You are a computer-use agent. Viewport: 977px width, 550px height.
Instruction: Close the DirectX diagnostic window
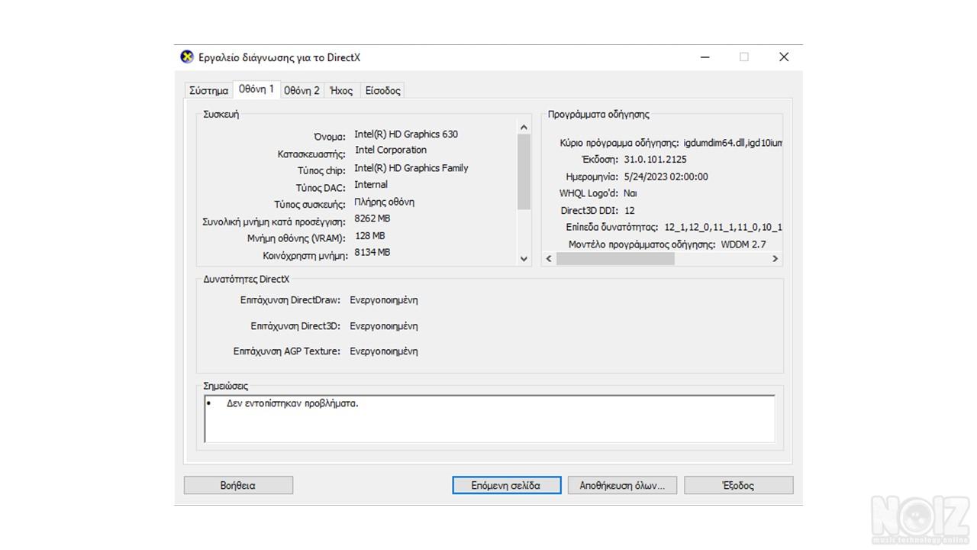pyautogui.click(x=783, y=57)
